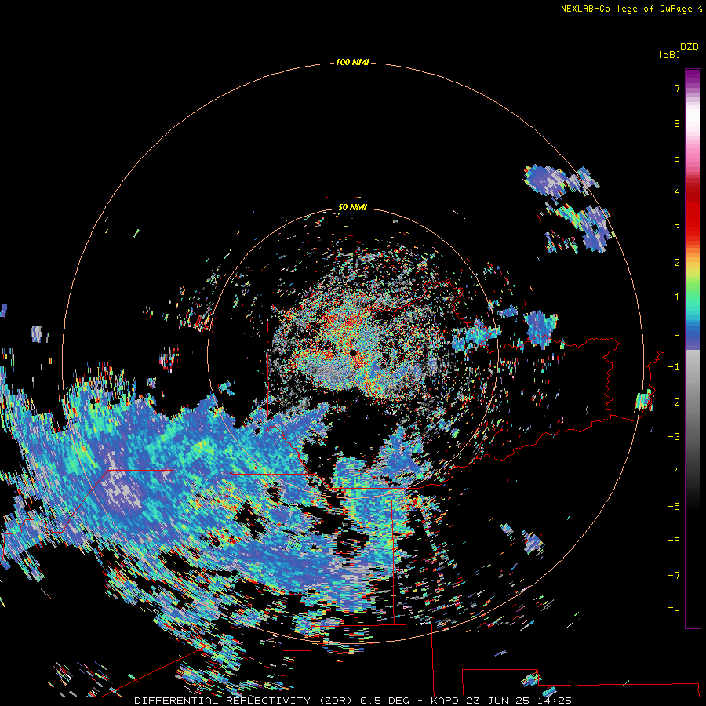
Task: Click the DZD legend title
Action: pos(690,47)
